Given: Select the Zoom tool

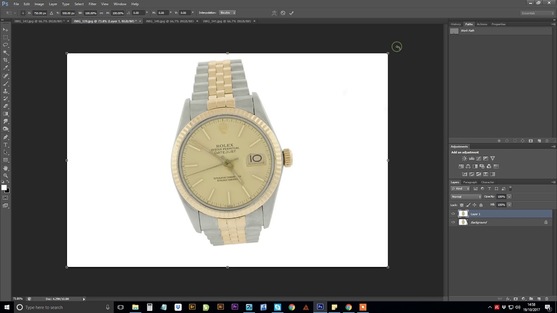Looking at the screenshot, I should (6, 175).
